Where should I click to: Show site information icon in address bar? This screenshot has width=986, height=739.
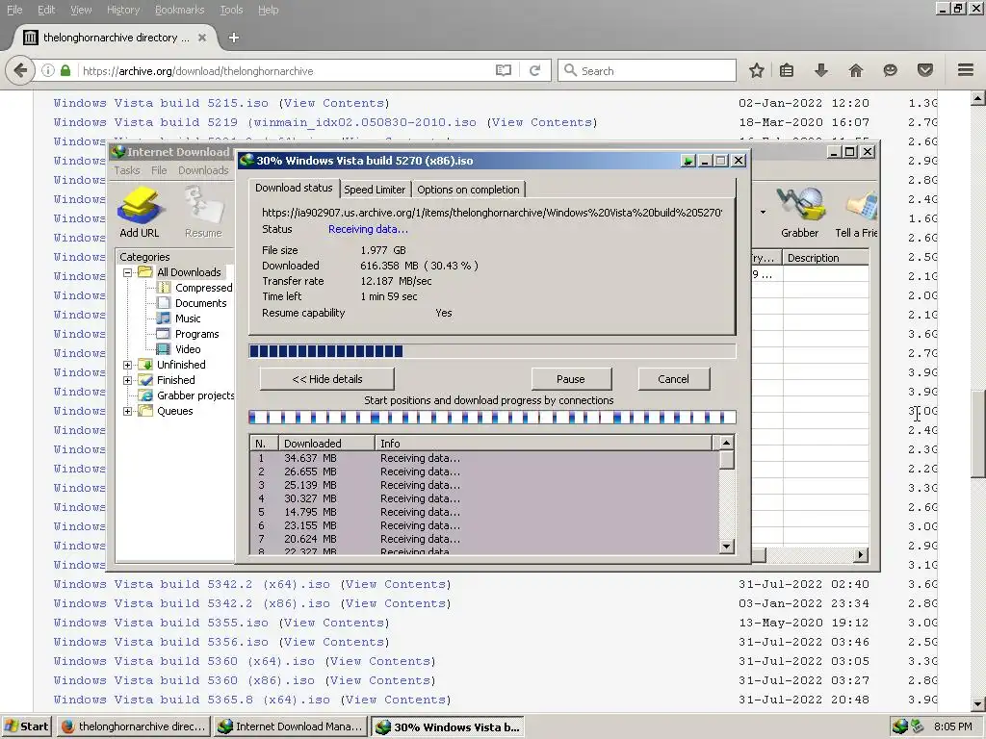[48, 70]
